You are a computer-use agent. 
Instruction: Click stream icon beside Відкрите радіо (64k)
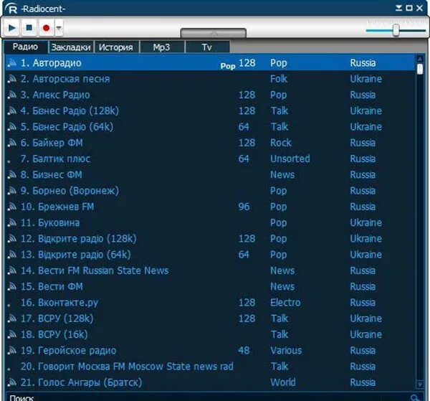[x=11, y=255]
